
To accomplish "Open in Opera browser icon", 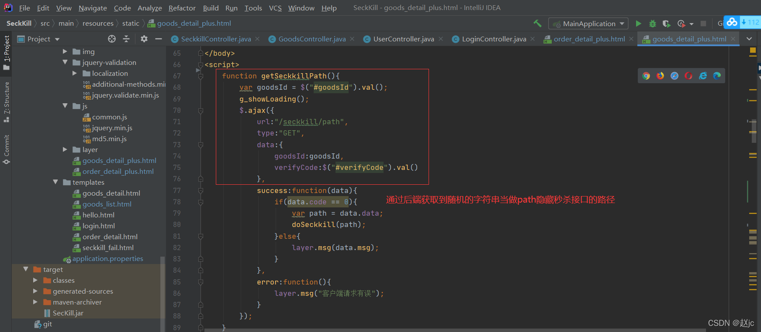I will click(688, 76).
